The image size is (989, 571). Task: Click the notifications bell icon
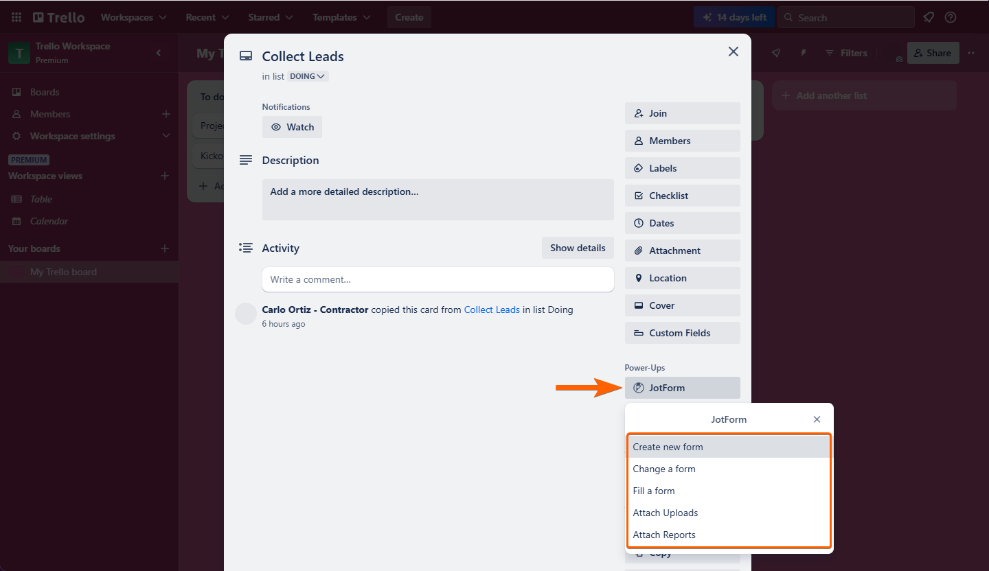(x=929, y=17)
